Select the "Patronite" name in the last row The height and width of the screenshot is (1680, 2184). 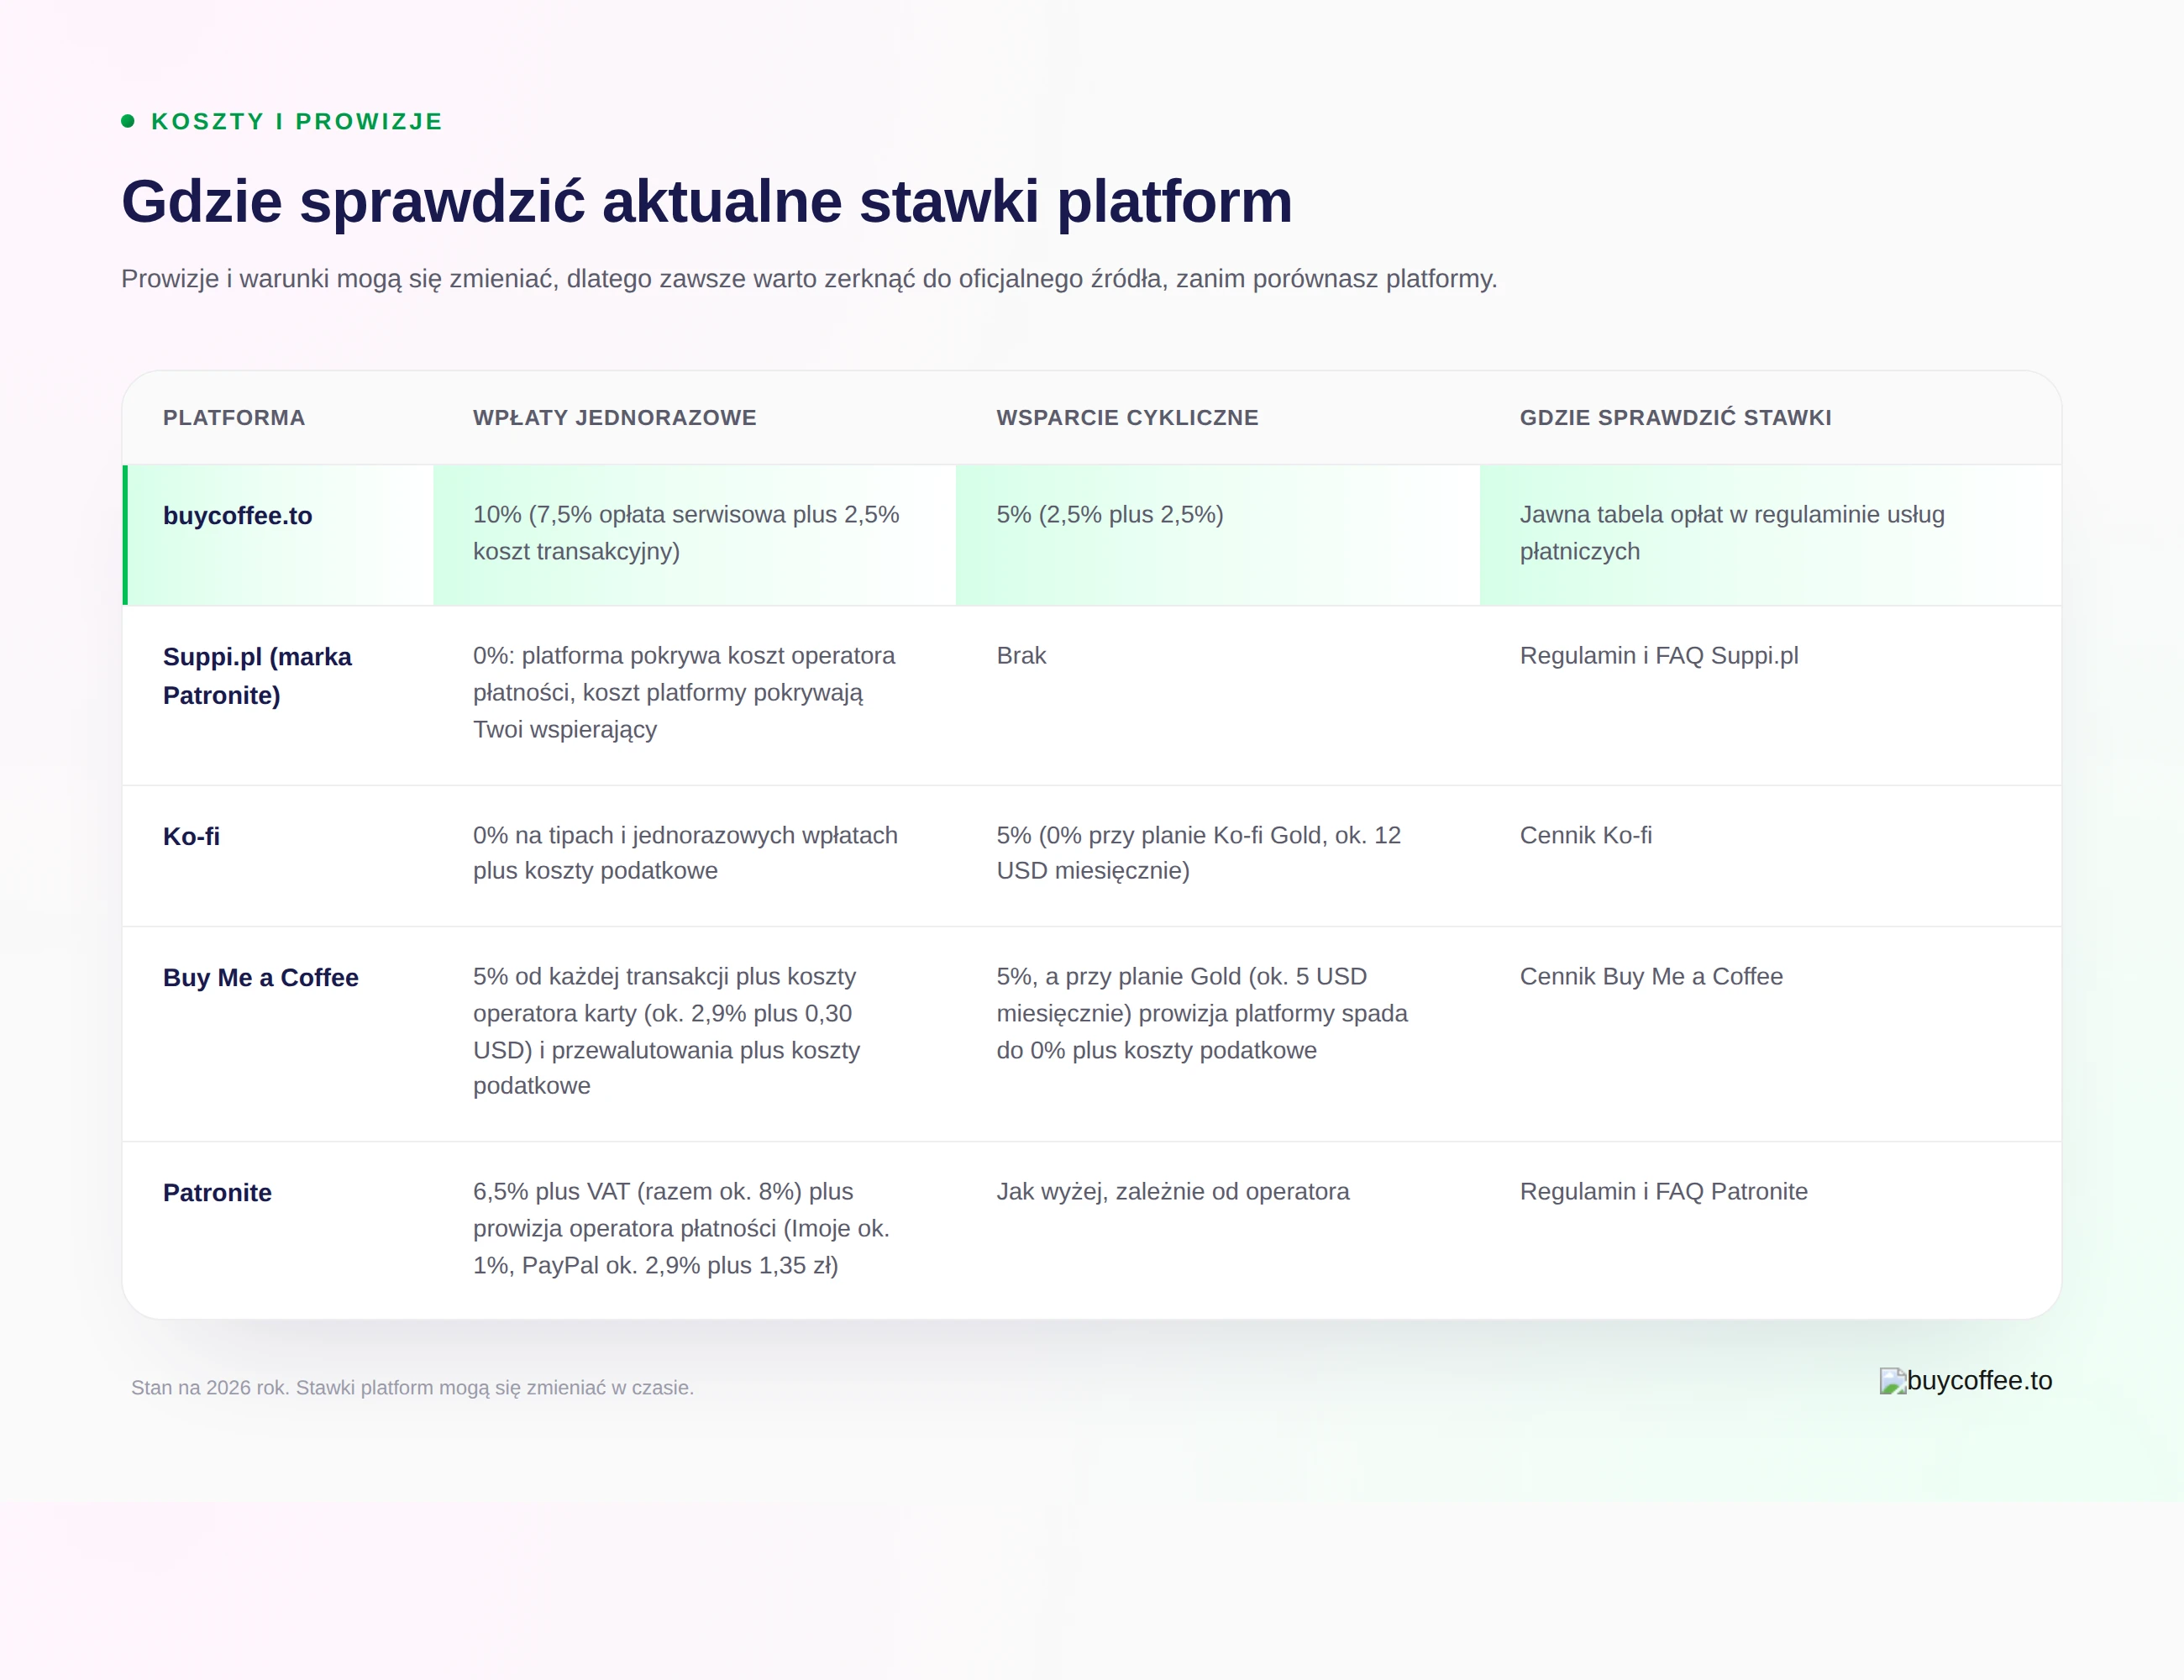(217, 1193)
